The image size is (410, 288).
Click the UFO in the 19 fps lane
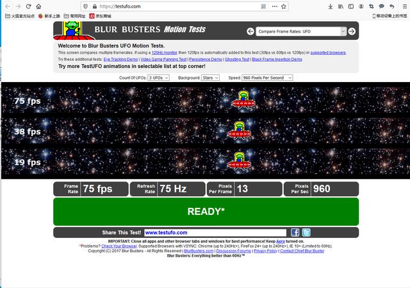coord(239,161)
